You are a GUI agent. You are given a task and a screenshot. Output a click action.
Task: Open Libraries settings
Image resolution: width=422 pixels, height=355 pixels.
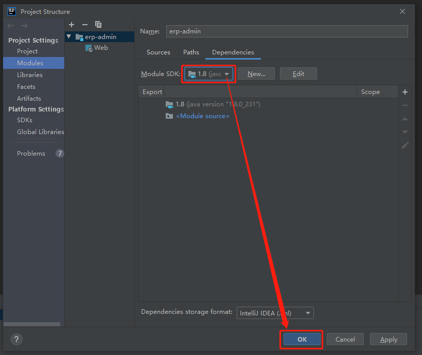coord(30,74)
